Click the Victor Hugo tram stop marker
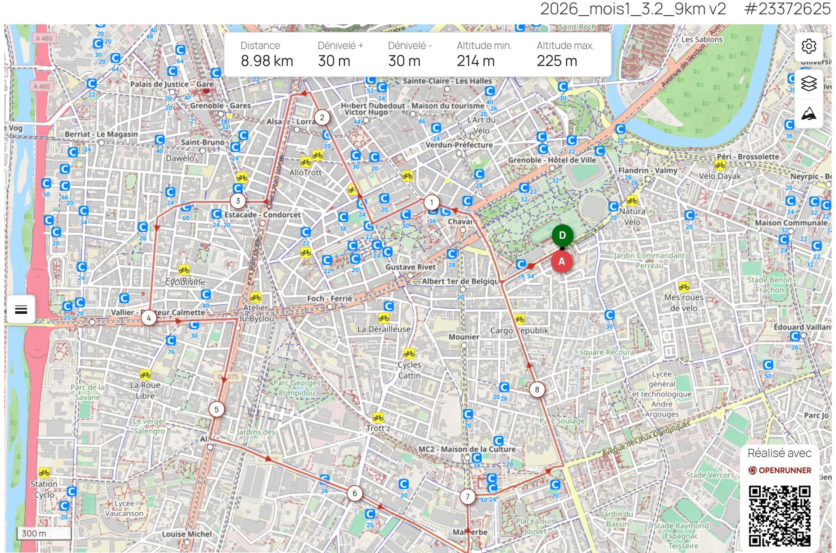The image size is (836, 553). pyautogui.click(x=366, y=120)
